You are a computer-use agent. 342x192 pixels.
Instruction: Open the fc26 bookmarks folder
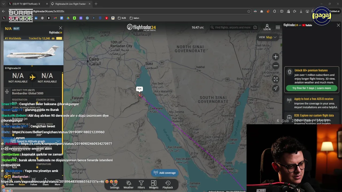click(x=122, y=18)
